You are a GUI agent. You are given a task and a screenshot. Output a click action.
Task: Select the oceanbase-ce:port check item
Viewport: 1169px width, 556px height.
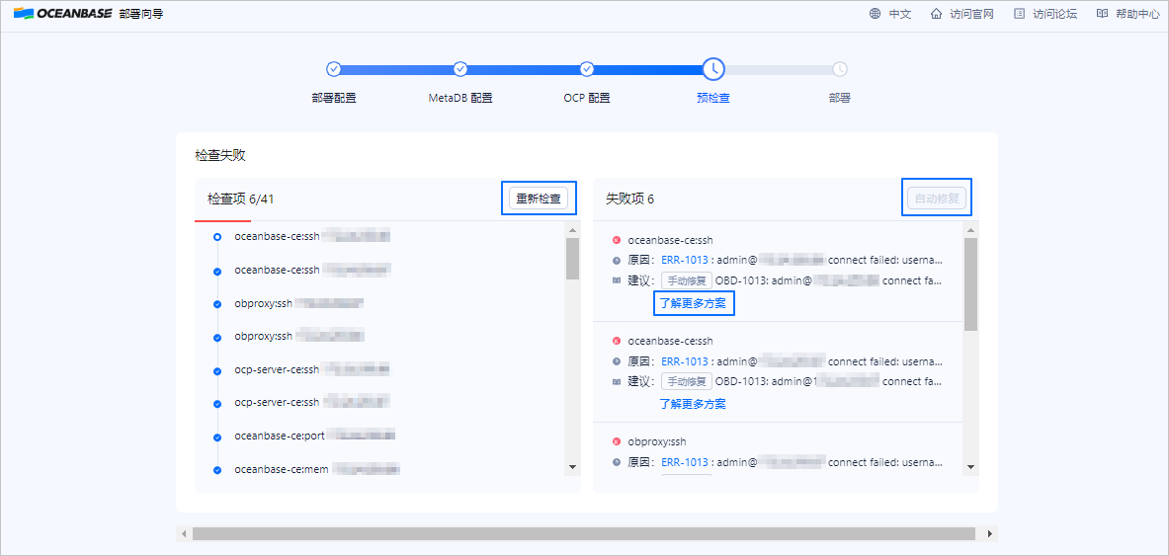click(314, 436)
